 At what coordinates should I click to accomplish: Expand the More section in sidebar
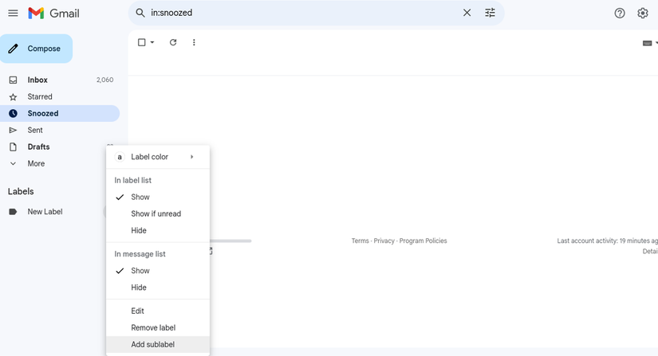36,163
